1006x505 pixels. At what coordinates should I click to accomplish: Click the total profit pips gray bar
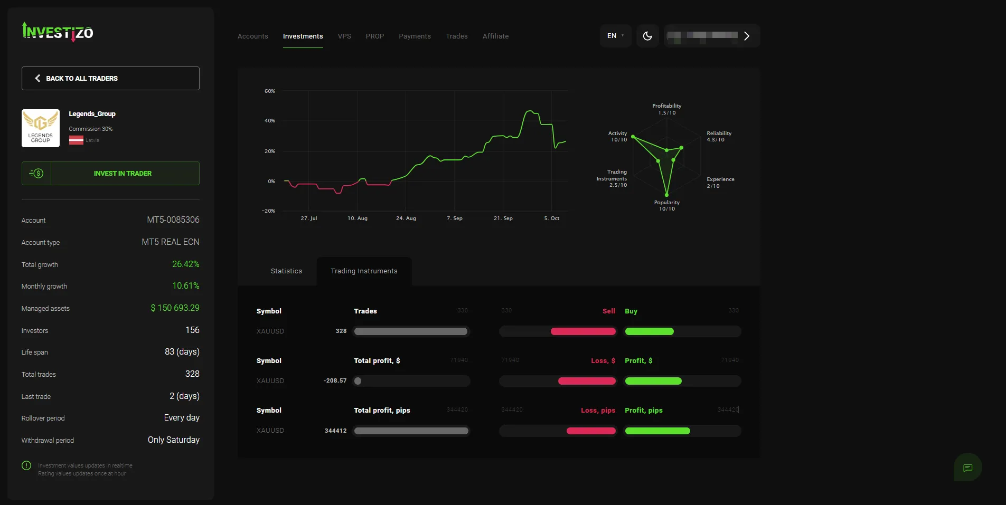pos(411,431)
